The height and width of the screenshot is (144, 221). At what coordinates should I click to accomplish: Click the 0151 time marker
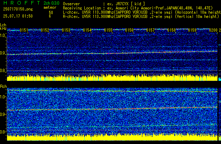point(24,30)
